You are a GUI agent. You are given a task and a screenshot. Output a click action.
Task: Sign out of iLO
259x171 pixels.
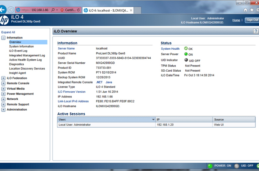(x=252, y=20)
